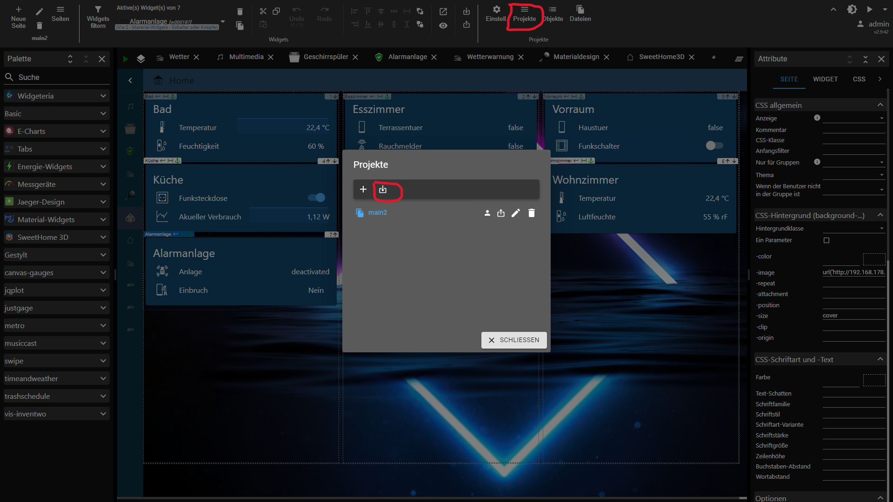Click the import project icon in dialog
Viewport: 893px width, 502px height.
pos(383,190)
